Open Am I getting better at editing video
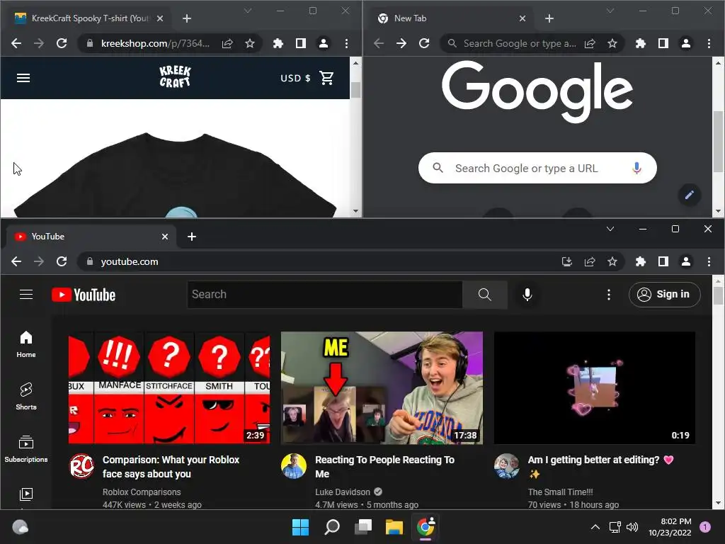The image size is (725, 544). tap(595, 387)
